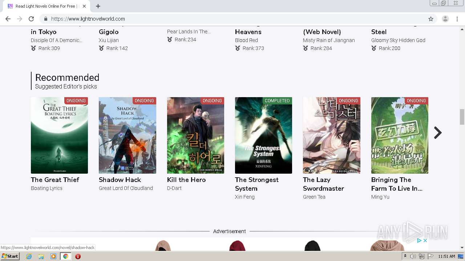
Task: View site security lock info
Action: pyautogui.click(x=46, y=19)
